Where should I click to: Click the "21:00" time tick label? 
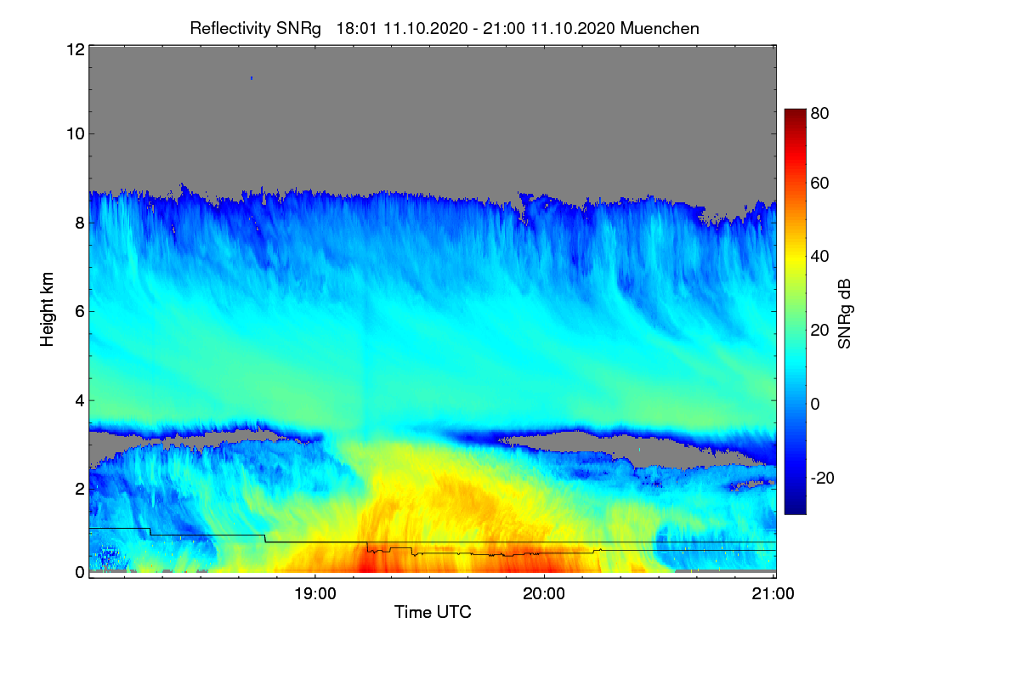pos(773,595)
